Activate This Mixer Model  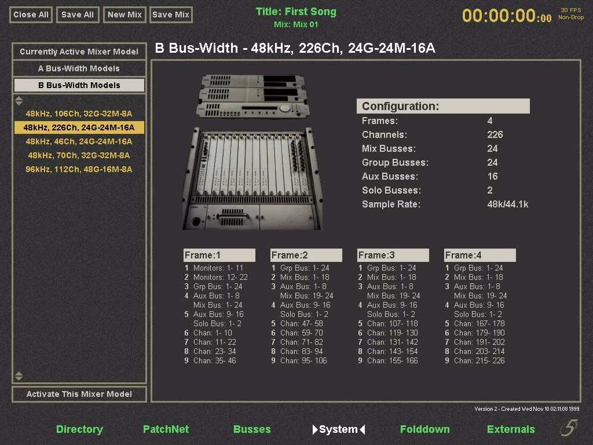[x=79, y=394]
